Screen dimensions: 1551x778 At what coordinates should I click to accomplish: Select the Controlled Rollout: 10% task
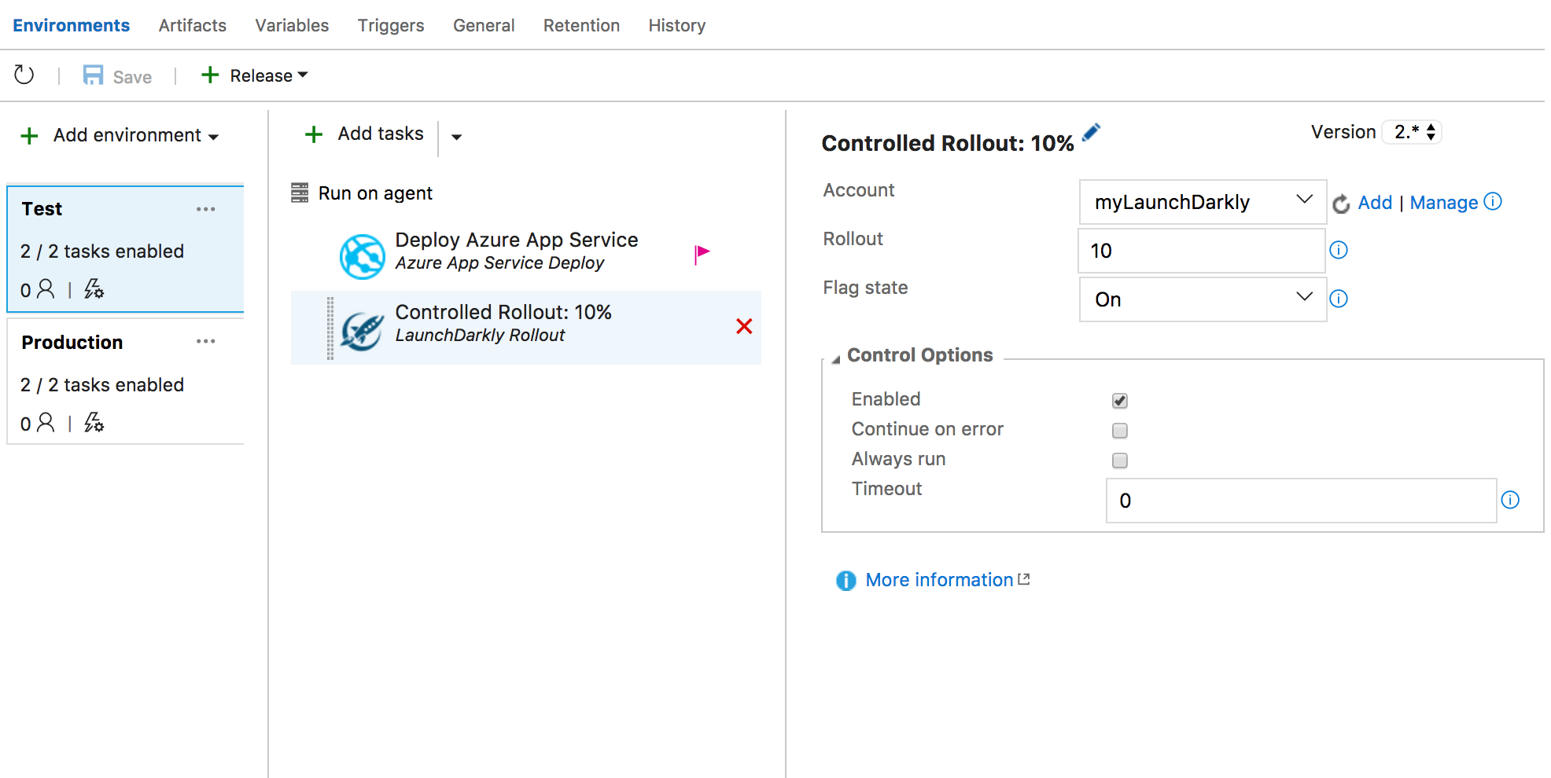pos(526,328)
